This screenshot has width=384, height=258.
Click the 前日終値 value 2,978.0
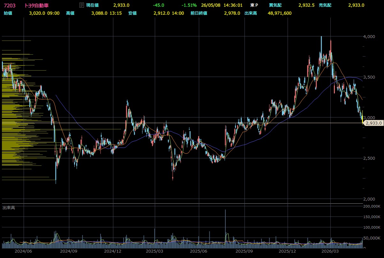[232, 13]
